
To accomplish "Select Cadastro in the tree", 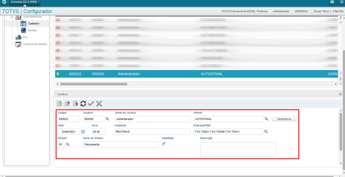I will [34, 24].
